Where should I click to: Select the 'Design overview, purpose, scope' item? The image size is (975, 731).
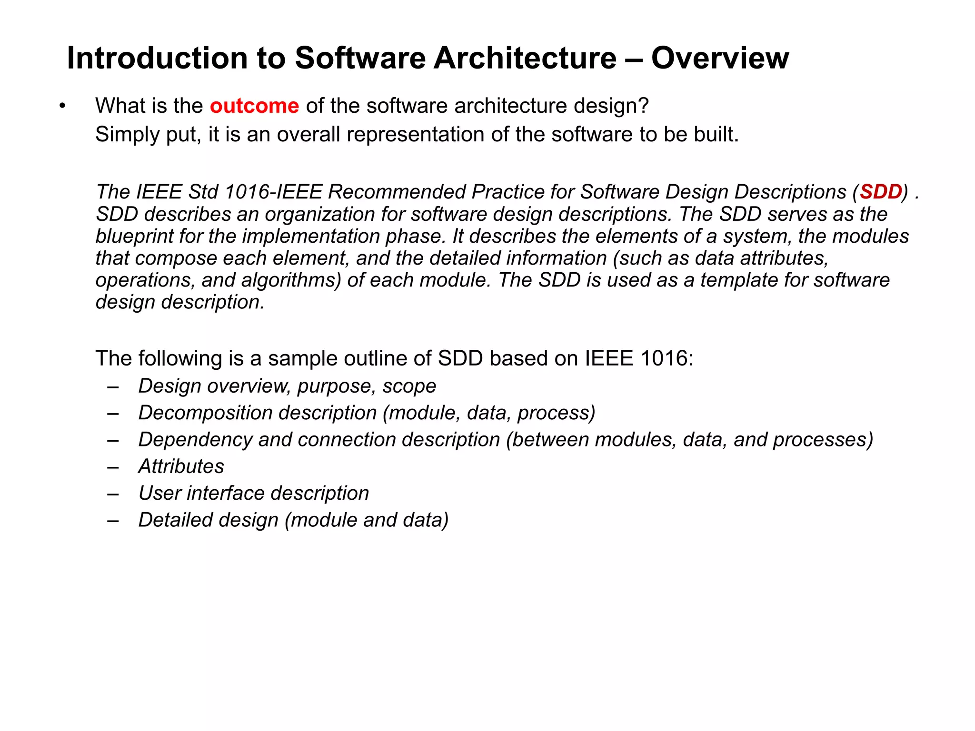tap(287, 386)
